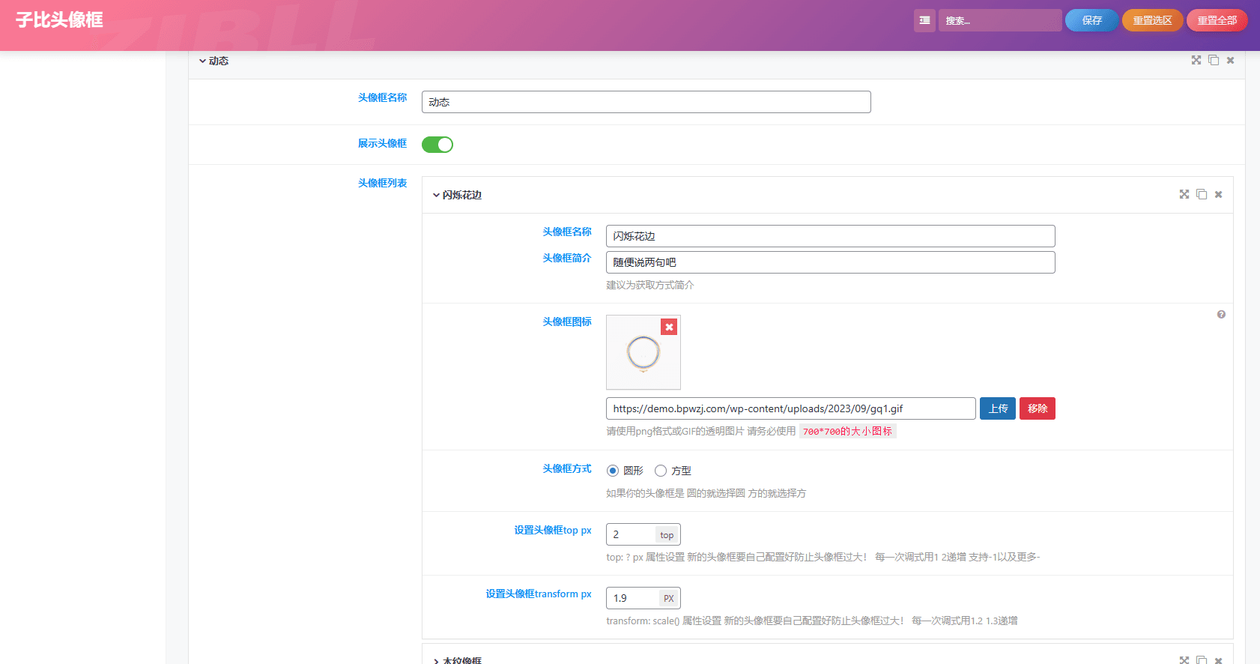This screenshot has height=664, width=1260.
Task: Duplicate the bottom collapsed item with the copy icon
Action: (x=1202, y=660)
